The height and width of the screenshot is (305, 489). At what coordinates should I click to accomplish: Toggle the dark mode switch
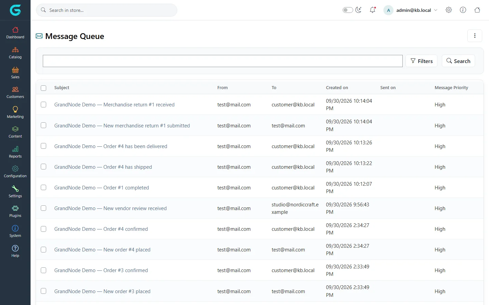coord(348,10)
